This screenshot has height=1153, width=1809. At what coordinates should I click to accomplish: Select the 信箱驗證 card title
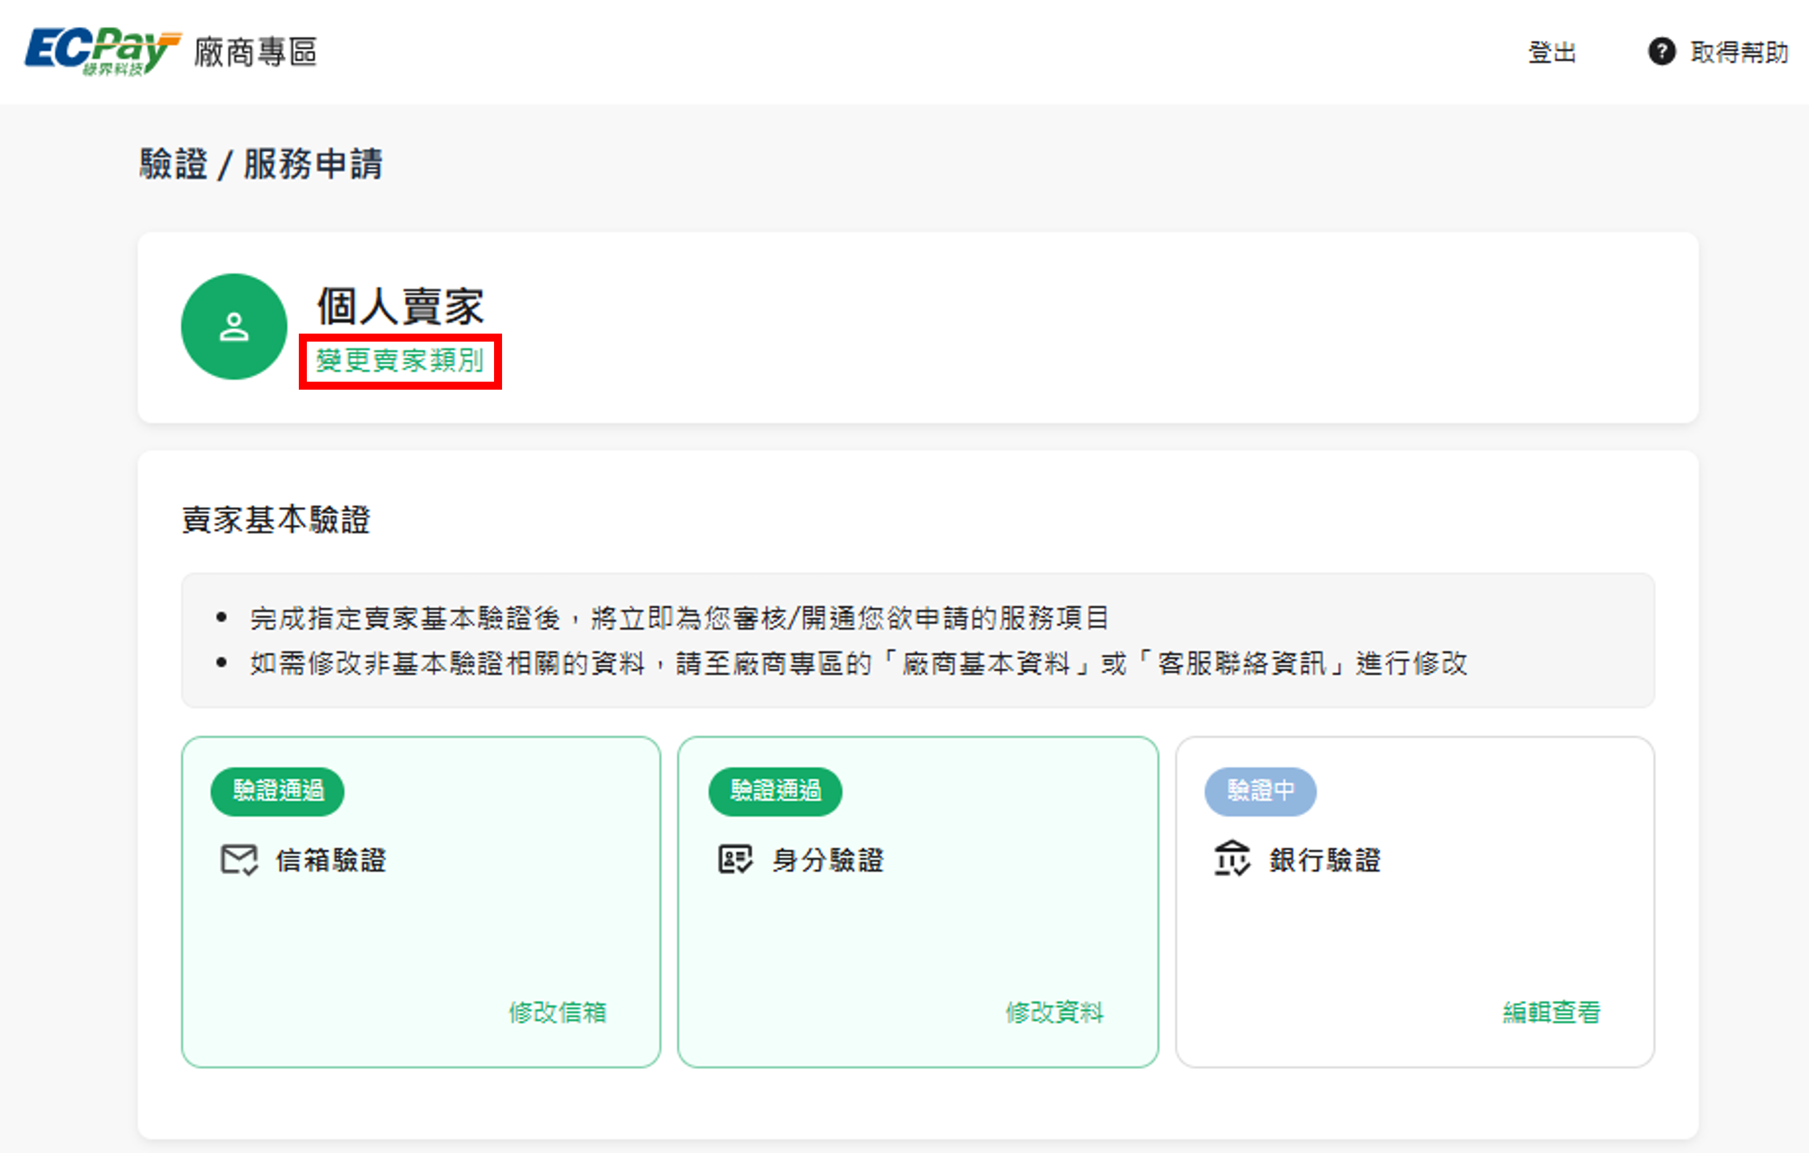point(330,860)
